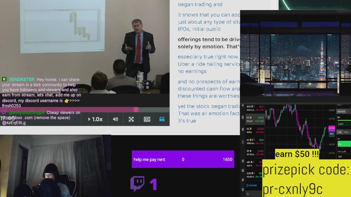Click the pink video progress handle
351x197 pixels.
click(136, 110)
